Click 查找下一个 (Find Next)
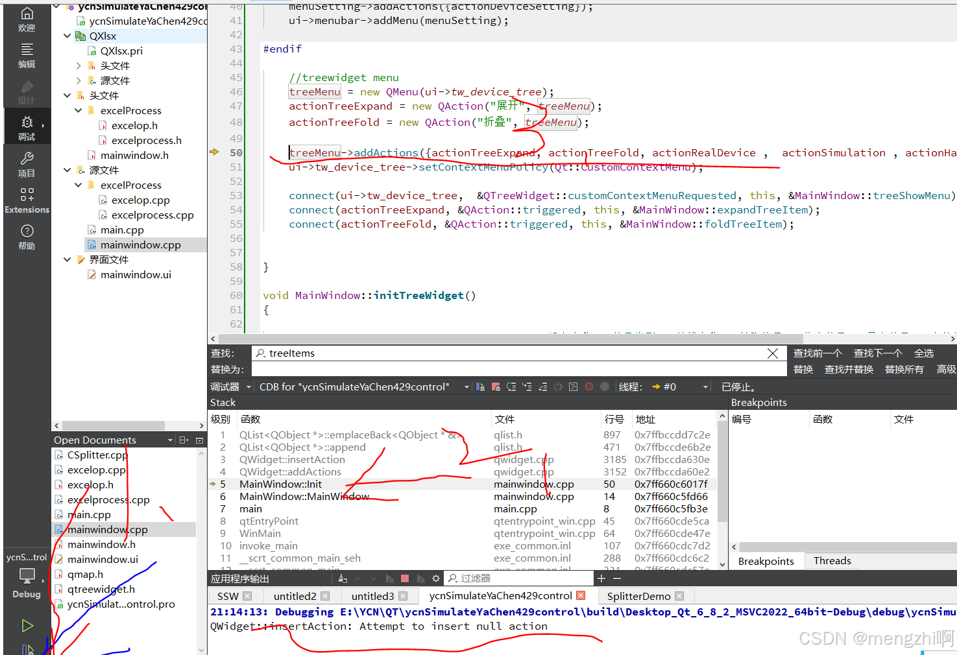 tap(878, 353)
